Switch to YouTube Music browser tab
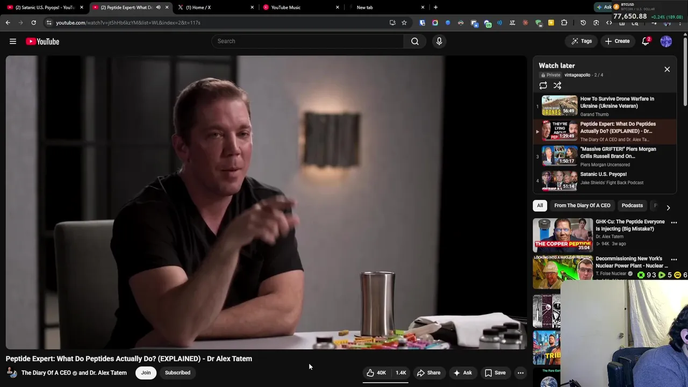The height and width of the screenshot is (387, 688). tap(300, 8)
